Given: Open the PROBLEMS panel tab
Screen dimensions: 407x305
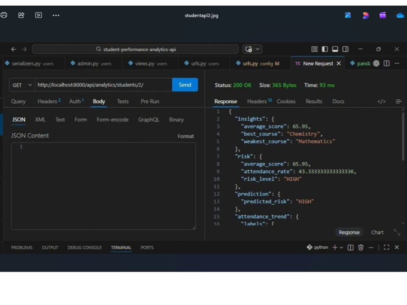Looking at the screenshot, I should 22,248.
